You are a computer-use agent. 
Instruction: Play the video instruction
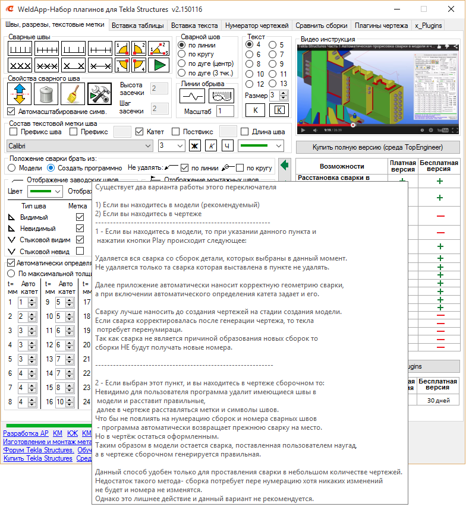pyautogui.click(x=303, y=130)
